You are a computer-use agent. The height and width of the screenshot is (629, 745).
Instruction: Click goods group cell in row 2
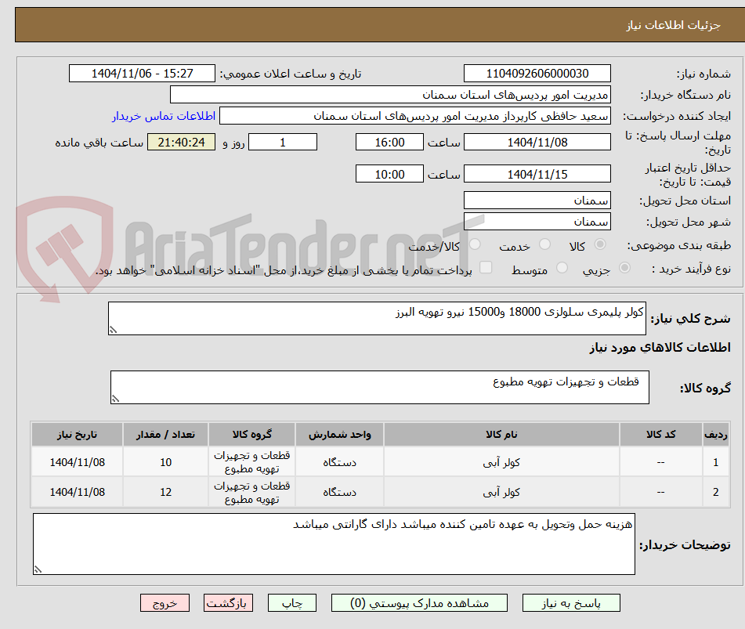click(251, 492)
